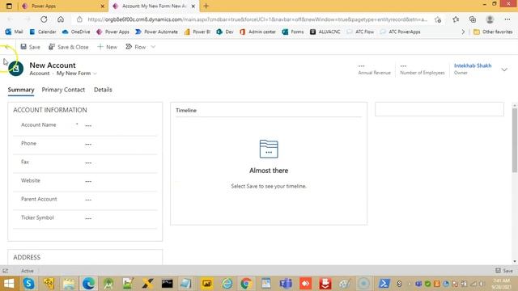Open File Explorer from the taskbar

coord(68,284)
